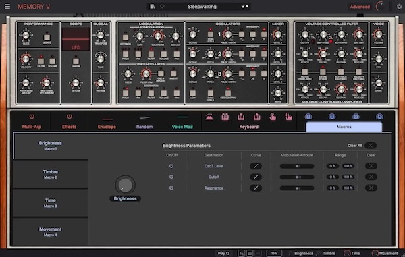This screenshot has width=405, height=257.
Task: Click the Resonance modulation amount slider
Action: pyautogui.click(x=297, y=188)
